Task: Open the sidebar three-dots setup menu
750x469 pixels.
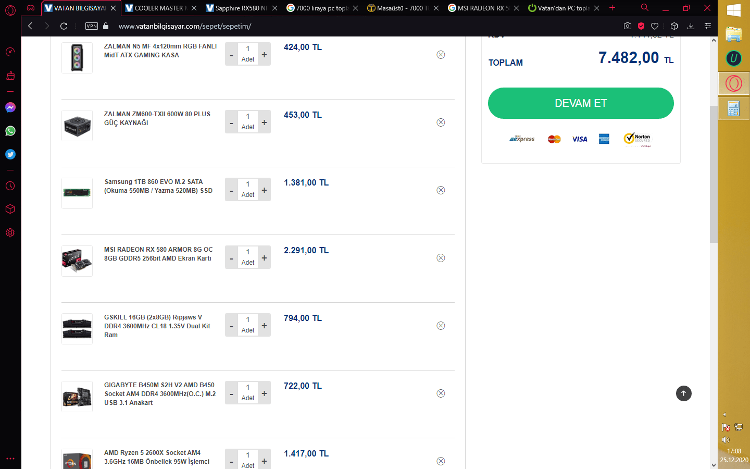Action: tap(10, 459)
